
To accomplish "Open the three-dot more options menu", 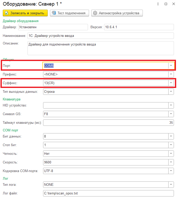I will pos(158,4).
